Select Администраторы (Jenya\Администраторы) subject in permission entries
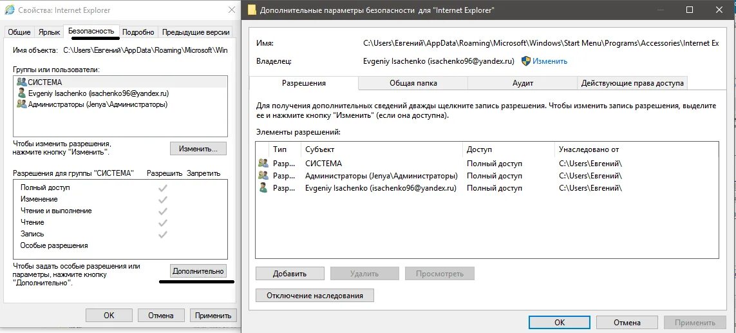736x333 pixels. tap(381, 176)
